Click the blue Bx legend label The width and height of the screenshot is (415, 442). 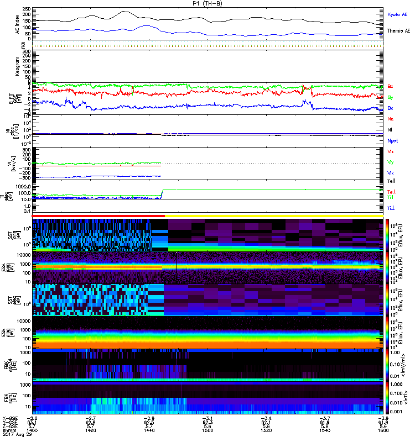390,108
